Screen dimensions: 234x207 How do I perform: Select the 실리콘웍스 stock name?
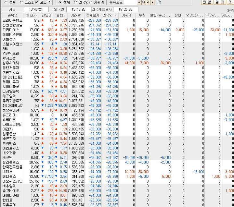[11, 163]
